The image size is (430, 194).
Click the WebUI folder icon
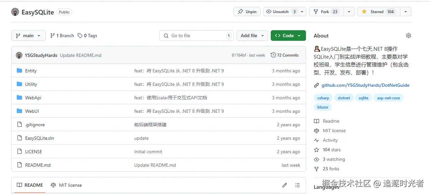pos(19,111)
